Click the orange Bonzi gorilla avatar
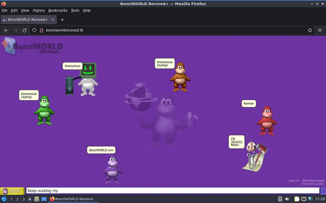The height and width of the screenshot is (203, 326). pos(180,77)
